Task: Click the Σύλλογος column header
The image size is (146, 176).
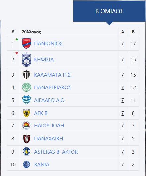Action: (x=31, y=32)
